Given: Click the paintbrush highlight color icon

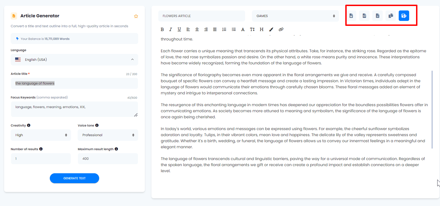Looking at the screenshot, I should (271, 29).
